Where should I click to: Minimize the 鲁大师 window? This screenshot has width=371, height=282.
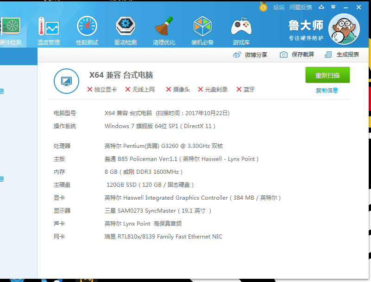pyautogui.click(x=346, y=7)
